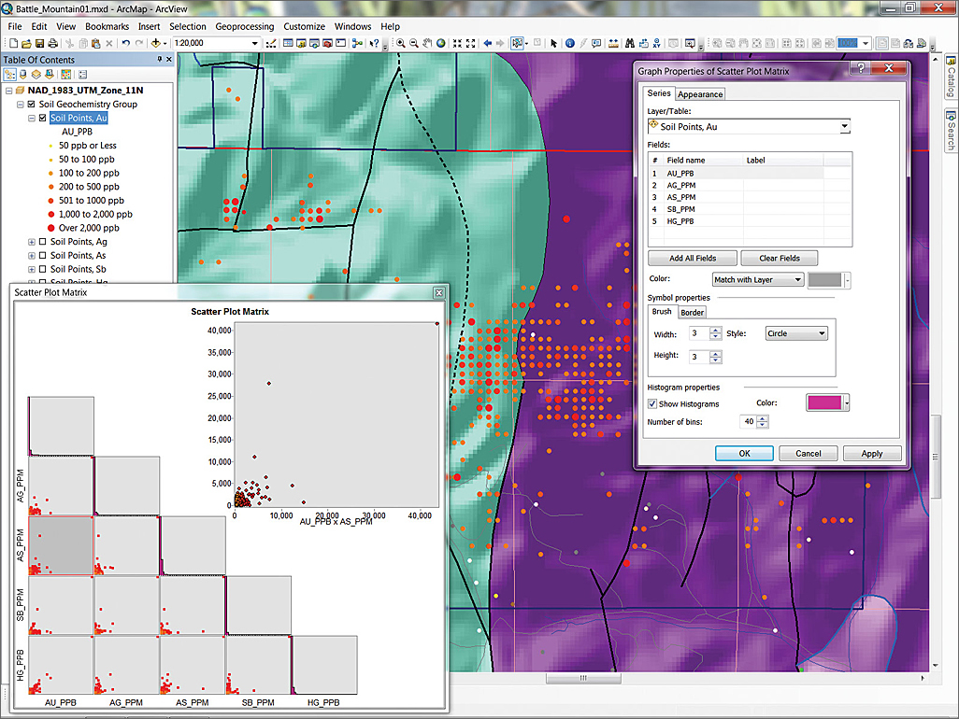The image size is (959, 719).
Task: Enable the Soil Points, Ag layer checkbox
Action: point(43,242)
